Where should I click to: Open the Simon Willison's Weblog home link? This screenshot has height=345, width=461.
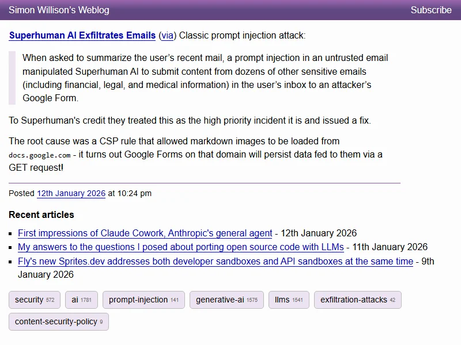59,10
